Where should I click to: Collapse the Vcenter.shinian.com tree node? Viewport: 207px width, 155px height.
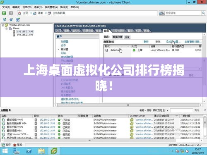point(3,25)
